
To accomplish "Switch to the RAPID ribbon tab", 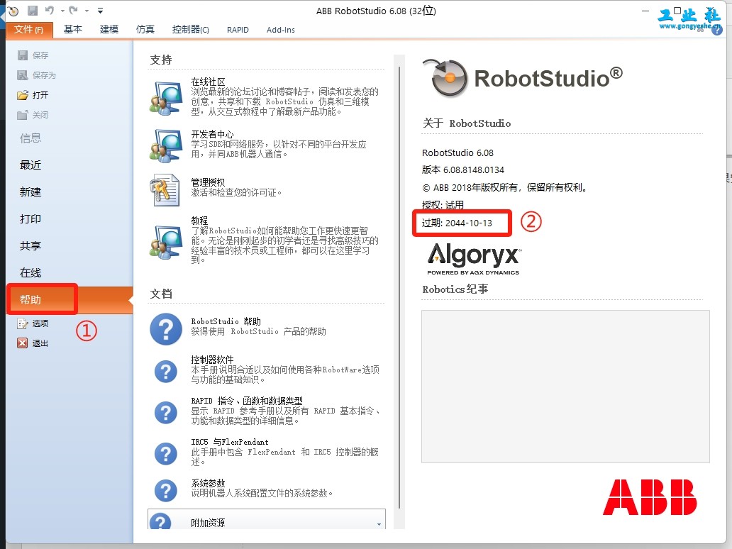I will [x=238, y=29].
